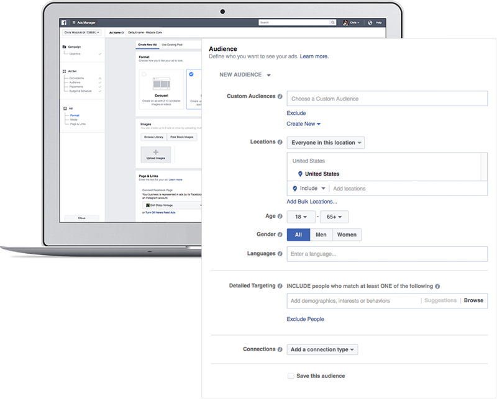Select the Carousel format radio button
This screenshot has height=399, width=497.
click(x=144, y=74)
